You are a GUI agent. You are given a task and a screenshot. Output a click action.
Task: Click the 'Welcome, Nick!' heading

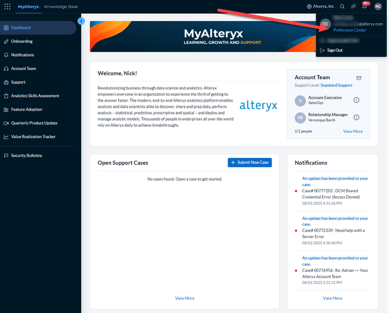point(117,73)
